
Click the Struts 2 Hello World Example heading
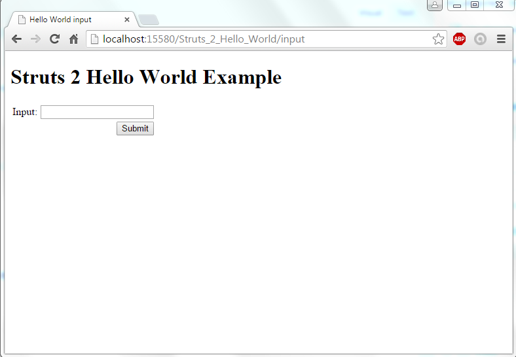click(146, 78)
